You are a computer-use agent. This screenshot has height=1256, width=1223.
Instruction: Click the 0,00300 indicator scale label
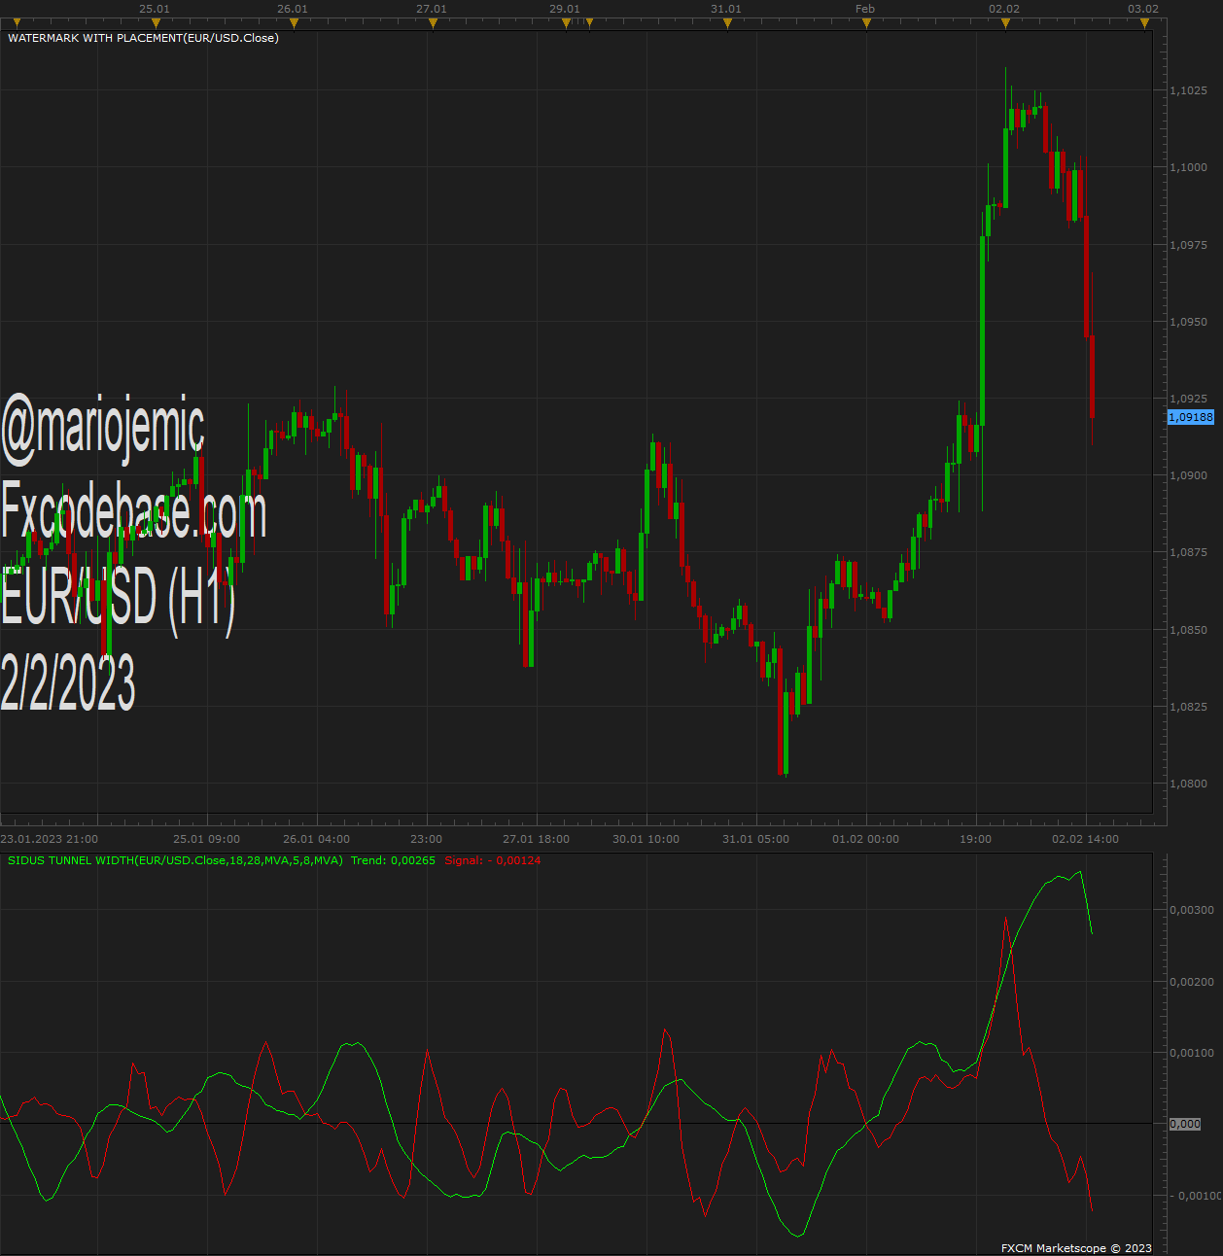tap(1192, 910)
